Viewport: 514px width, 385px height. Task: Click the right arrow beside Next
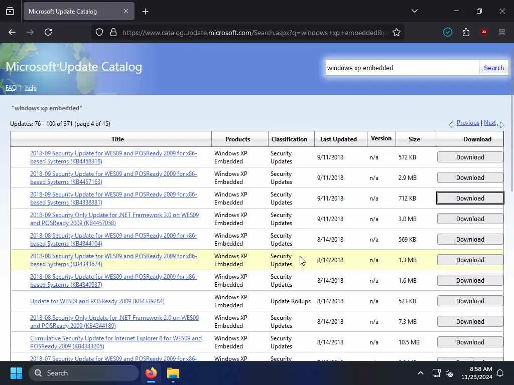(500, 125)
